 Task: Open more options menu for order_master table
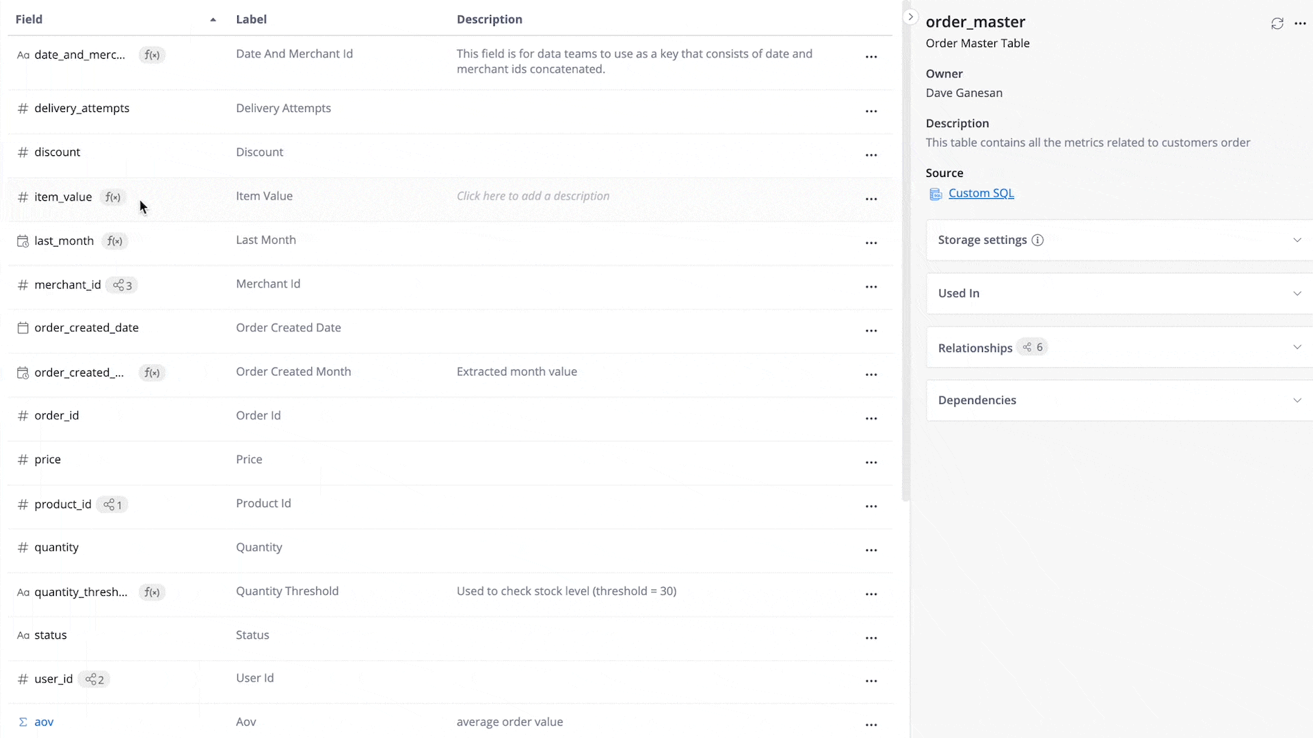coord(1300,24)
